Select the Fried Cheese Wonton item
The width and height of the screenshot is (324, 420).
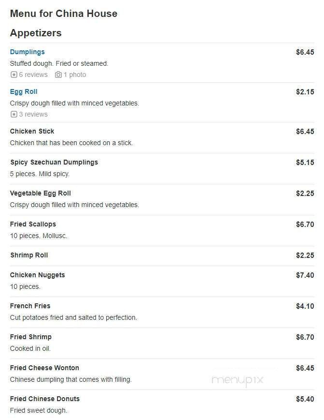(x=44, y=368)
